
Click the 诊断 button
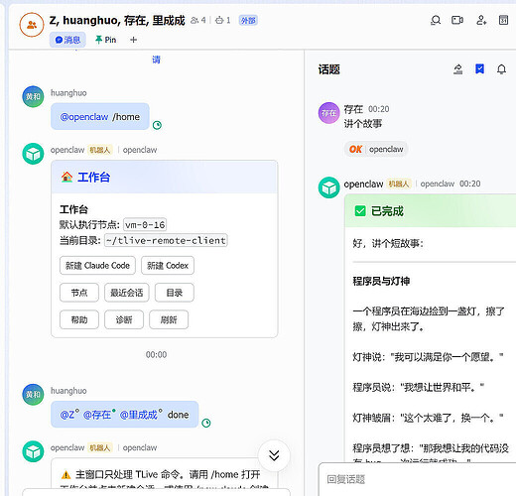coord(124,319)
